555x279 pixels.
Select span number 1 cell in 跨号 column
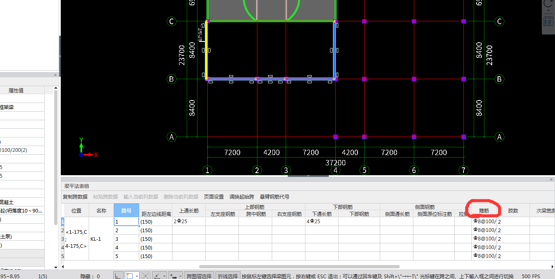pyautogui.click(x=126, y=222)
